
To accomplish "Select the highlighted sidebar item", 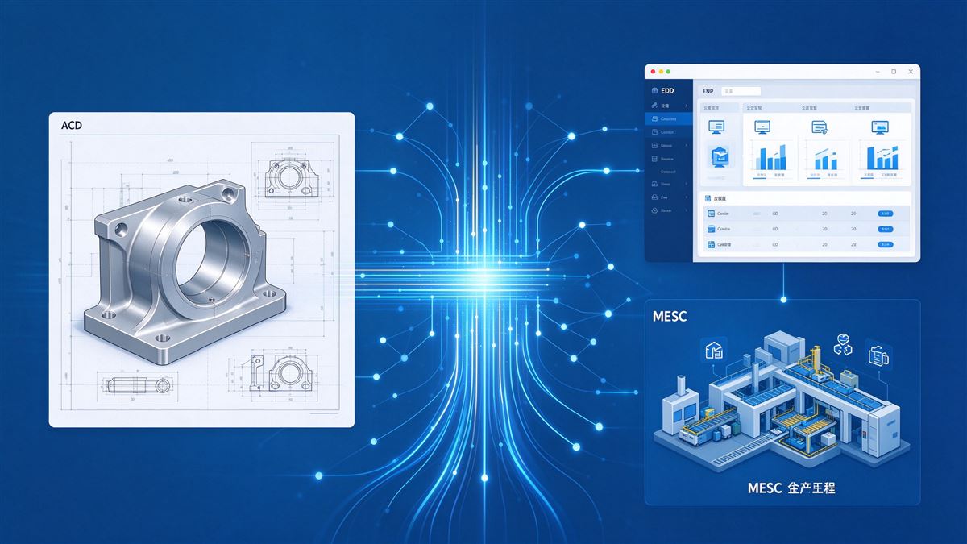I will coord(669,118).
